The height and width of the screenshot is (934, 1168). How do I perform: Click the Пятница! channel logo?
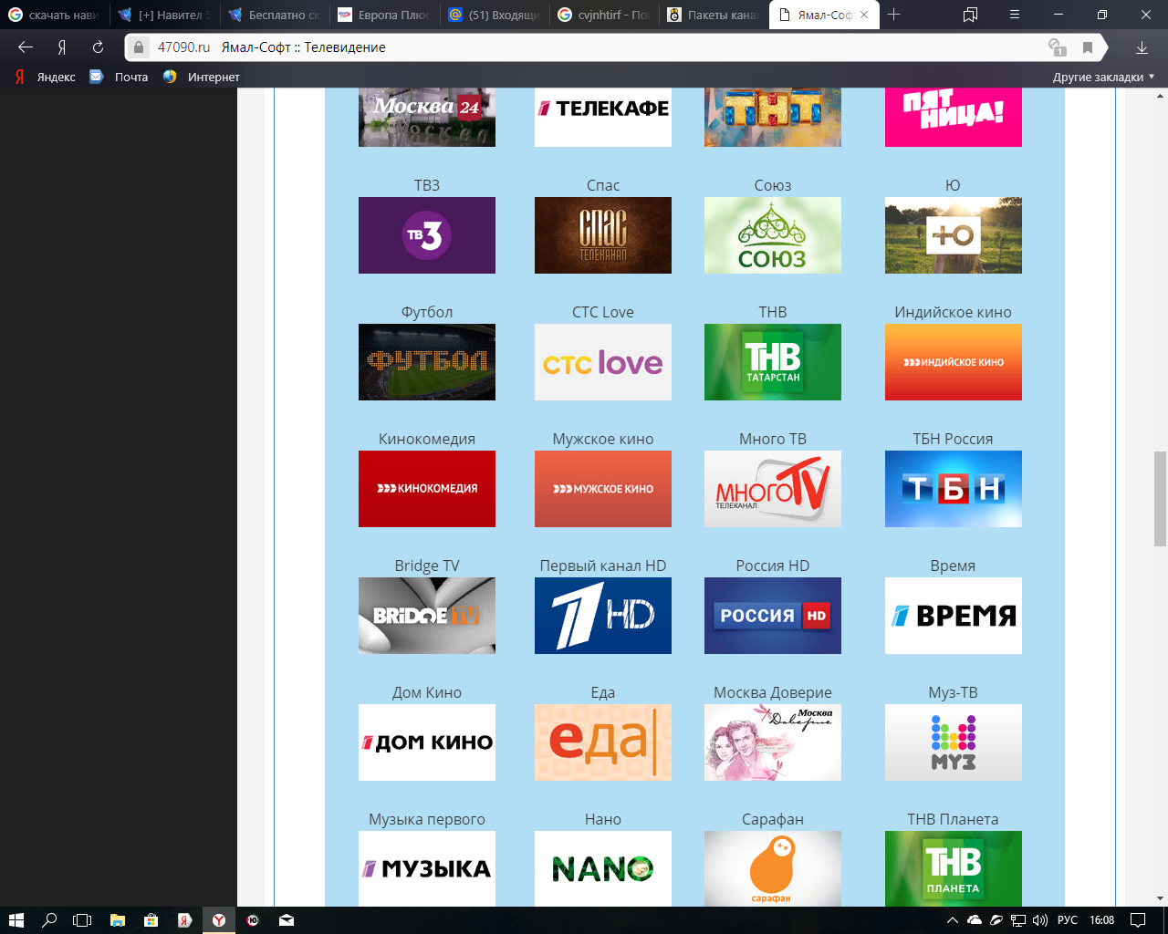point(954,117)
